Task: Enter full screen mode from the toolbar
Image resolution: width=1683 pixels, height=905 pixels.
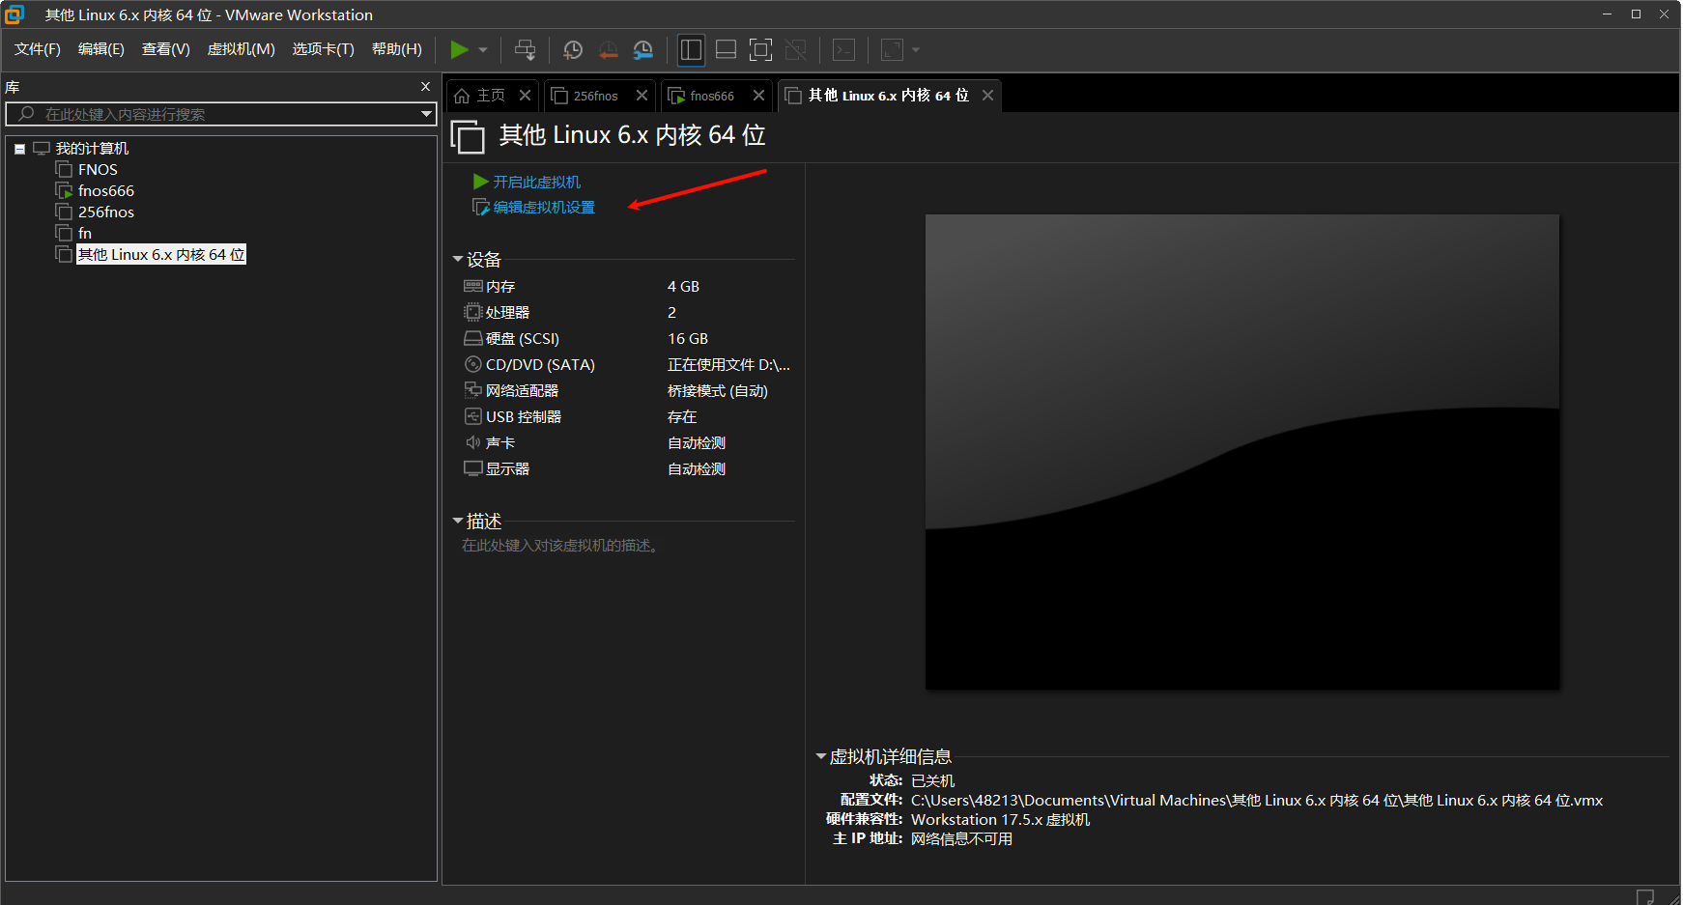Action: click(760, 49)
